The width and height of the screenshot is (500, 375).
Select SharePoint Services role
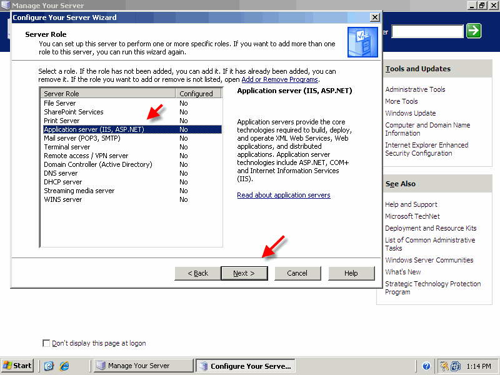[x=132, y=112]
